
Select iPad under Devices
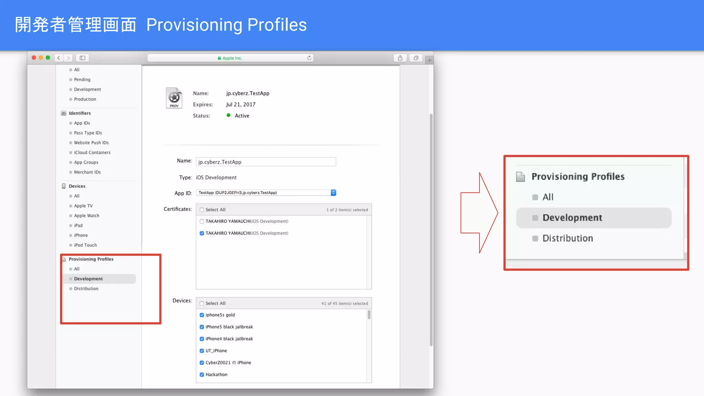78,225
